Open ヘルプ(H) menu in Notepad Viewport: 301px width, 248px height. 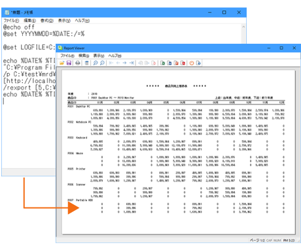point(82,20)
